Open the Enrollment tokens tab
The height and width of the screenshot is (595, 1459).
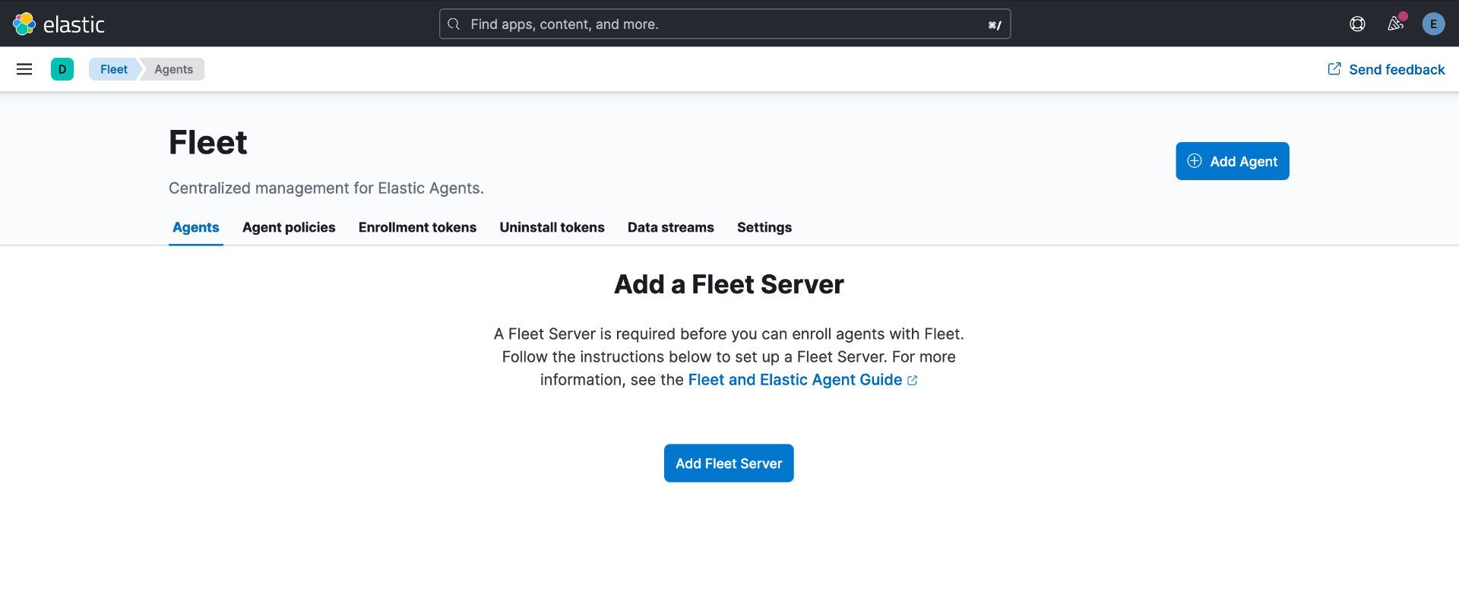pos(417,227)
